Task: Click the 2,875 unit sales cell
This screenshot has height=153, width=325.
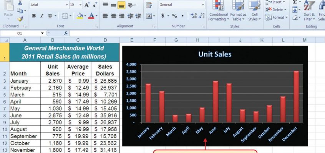Action: click(x=53, y=116)
